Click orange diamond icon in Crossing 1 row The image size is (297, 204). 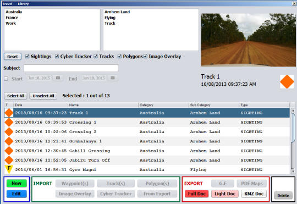pyautogui.click(x=9, y=122)
